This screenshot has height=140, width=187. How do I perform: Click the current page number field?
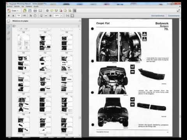(x=19, y=16)
